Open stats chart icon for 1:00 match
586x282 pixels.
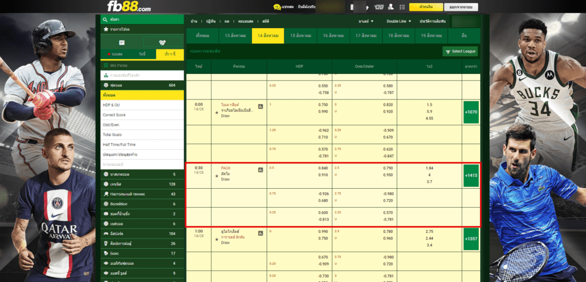click(260, 233)
